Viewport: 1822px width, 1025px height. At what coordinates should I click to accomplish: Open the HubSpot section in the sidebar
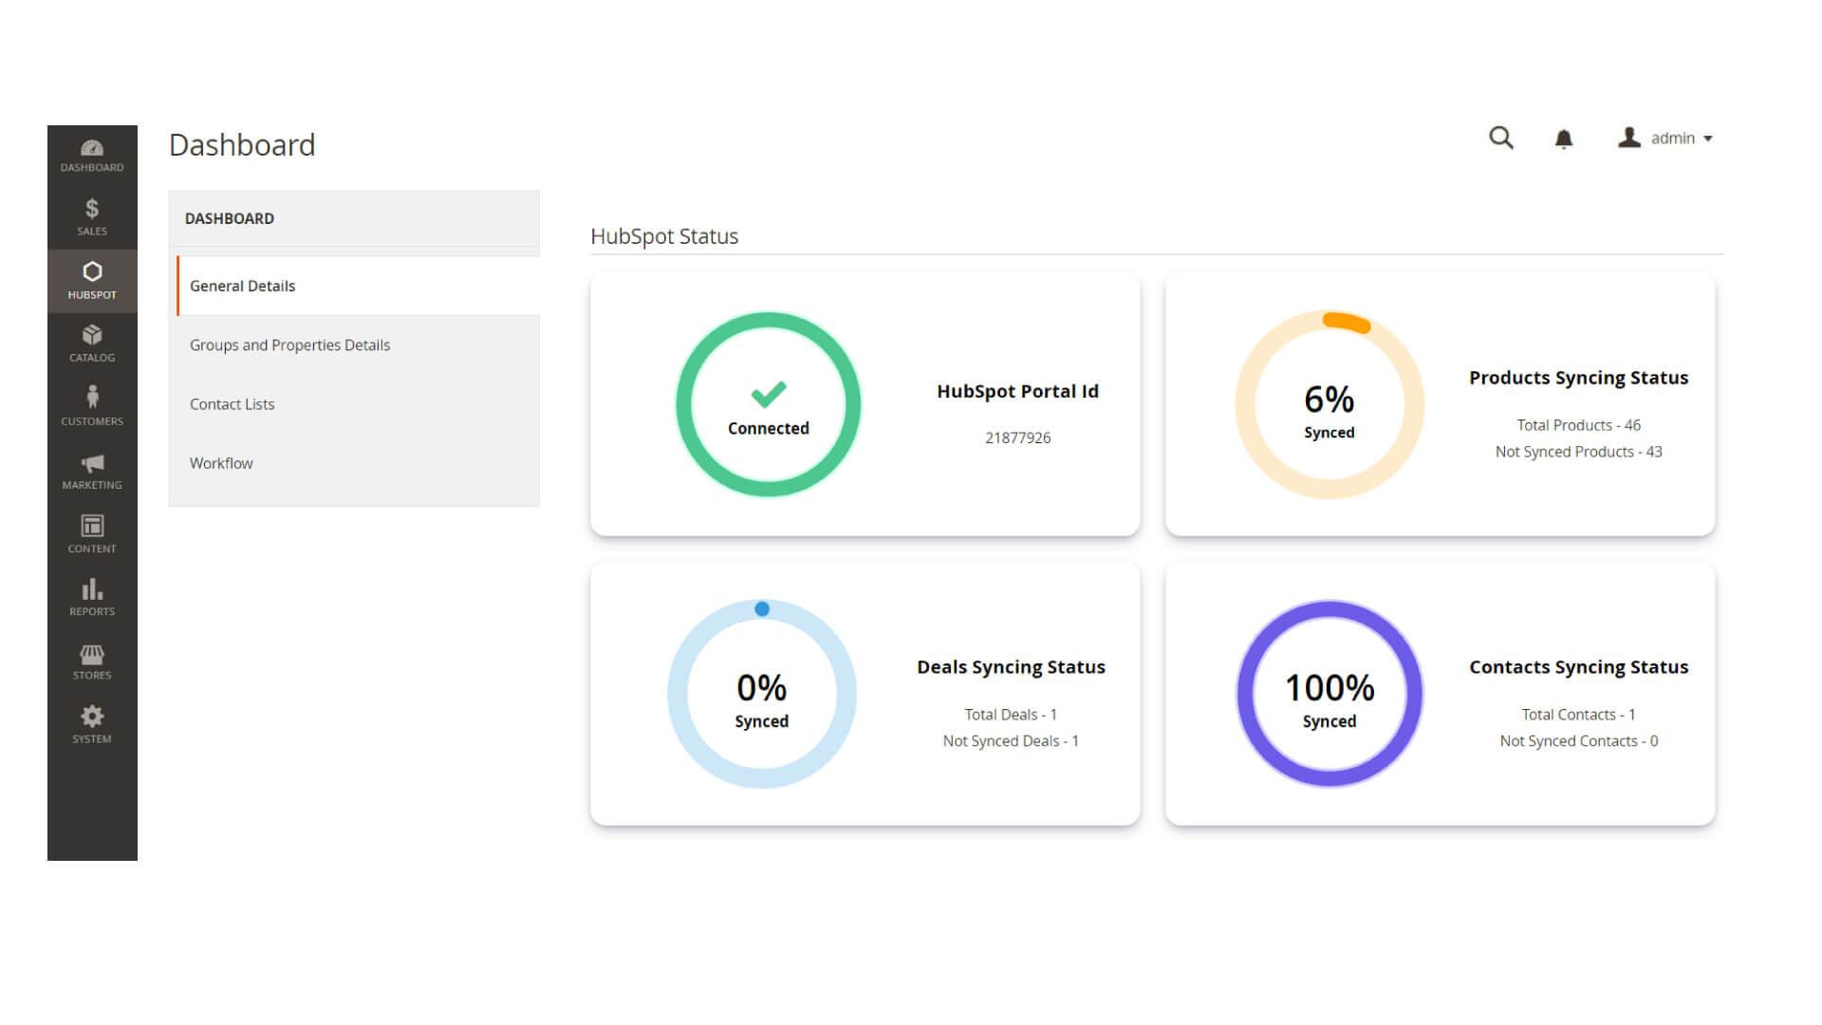[91, 281]
